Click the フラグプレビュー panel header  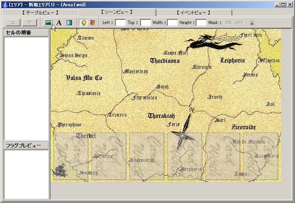(x=26, y=145)
